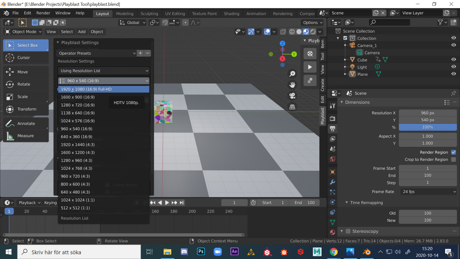Collapse the Dimensions panel
This screenshot has height=259, width=460.
pyautogui.click(x=342, y=102)
